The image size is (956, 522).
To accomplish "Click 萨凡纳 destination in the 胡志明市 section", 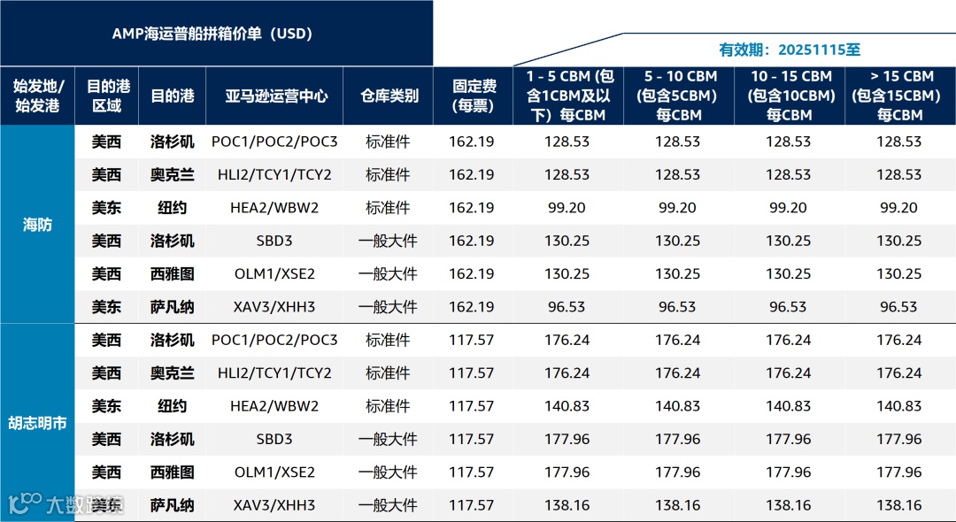I will tap(173, 505).
